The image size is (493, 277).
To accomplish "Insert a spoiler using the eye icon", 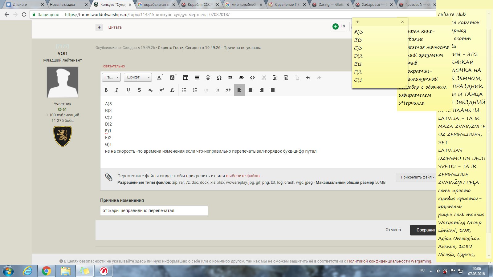I will (241, 78).
